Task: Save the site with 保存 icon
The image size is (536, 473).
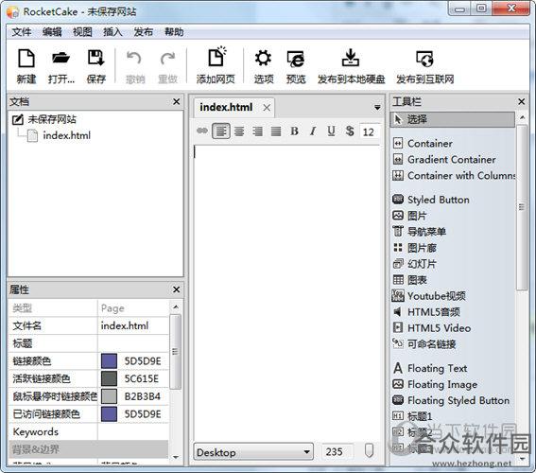Action: (x=95, y=58)
